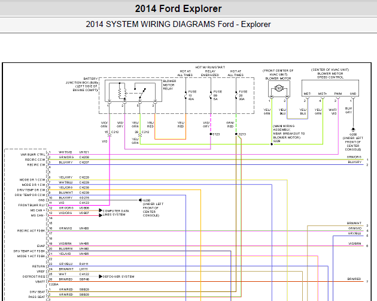Click the G200 ground symbol below BLK/GRY wire
Screen dimensions: 377x301
(x=353, y=130)
